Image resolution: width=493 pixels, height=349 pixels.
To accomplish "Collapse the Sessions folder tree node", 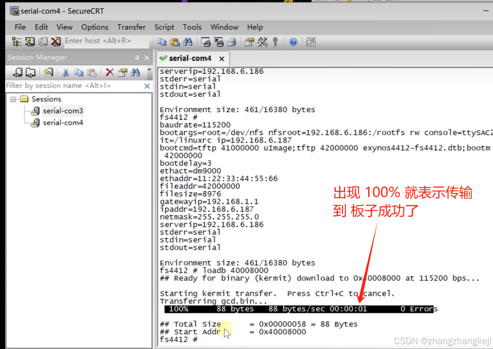I will point(13,99).
